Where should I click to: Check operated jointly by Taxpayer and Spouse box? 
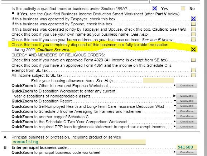[x=193, y=29]
